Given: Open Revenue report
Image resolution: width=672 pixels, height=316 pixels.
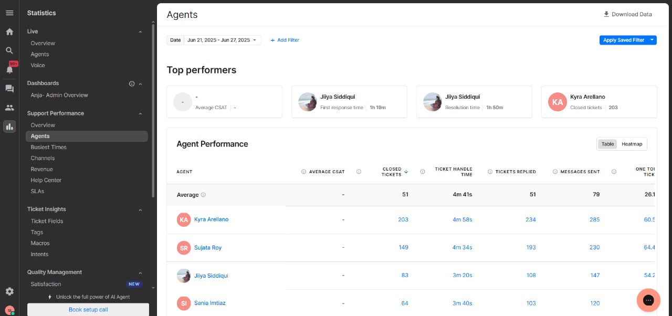Looking at the screenshot, I should coord(41,169).
